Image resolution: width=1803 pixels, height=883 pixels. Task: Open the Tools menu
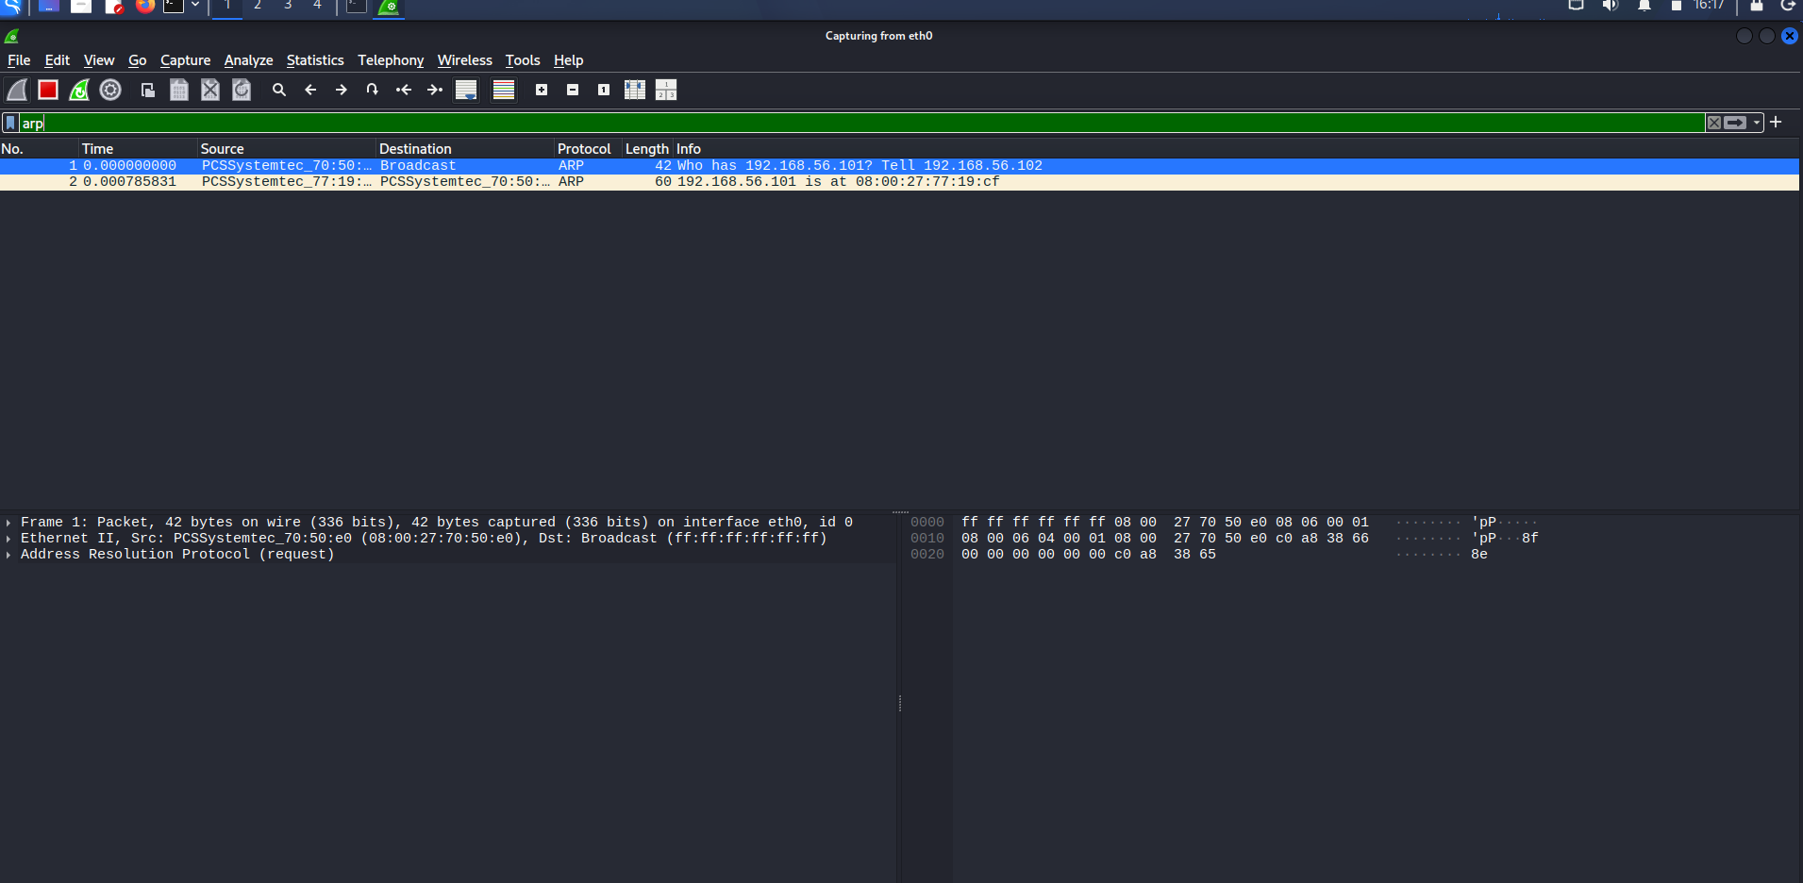click(x=523, y=60)
